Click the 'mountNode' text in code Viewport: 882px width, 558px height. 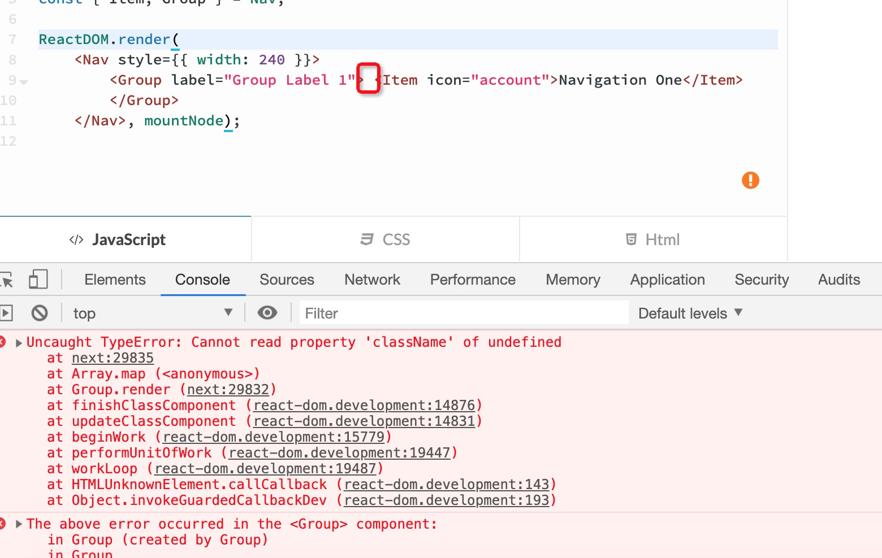click(x=184, y=121)
